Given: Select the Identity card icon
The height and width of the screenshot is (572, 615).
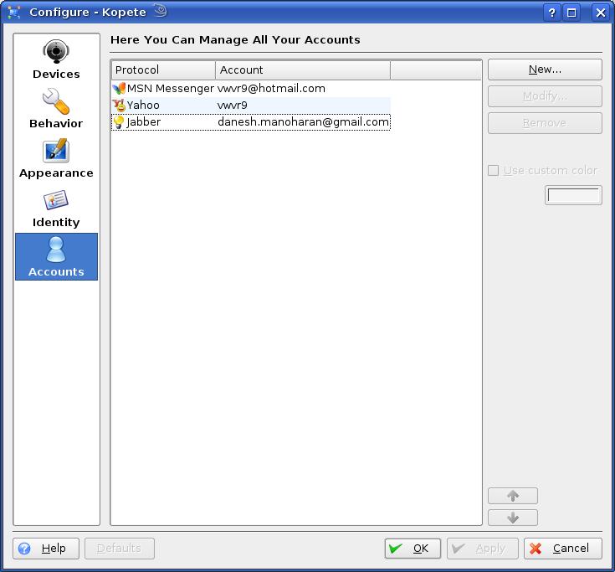Looking at the screenshot, I should point(56,201).
